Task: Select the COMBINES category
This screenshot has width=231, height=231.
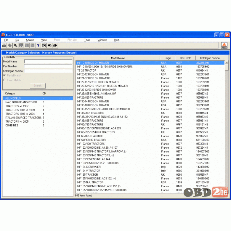Action: pos(38,125)
